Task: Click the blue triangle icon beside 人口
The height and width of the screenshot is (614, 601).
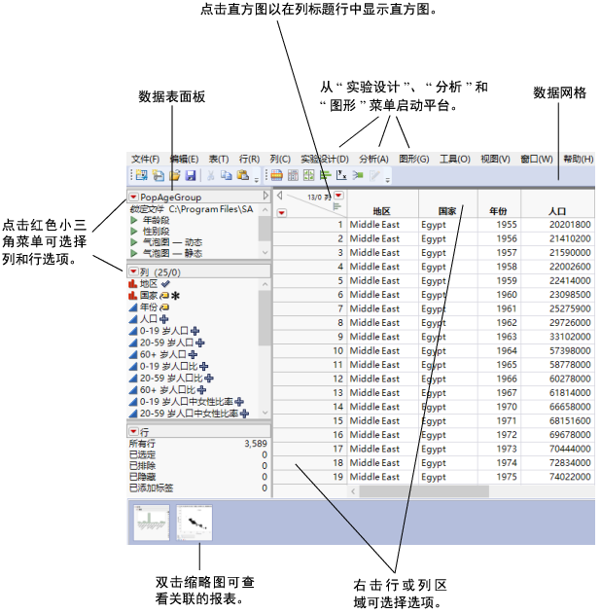Action: [x=133, y=319]
